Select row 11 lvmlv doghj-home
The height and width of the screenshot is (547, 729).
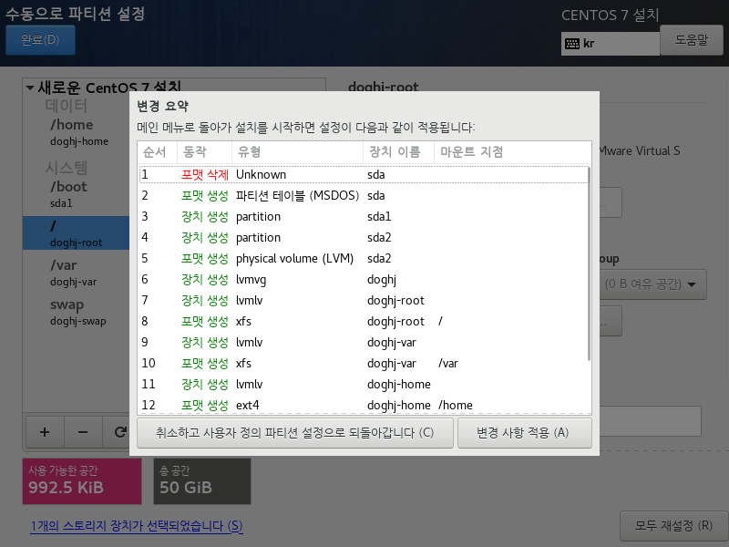coord(363,384)
